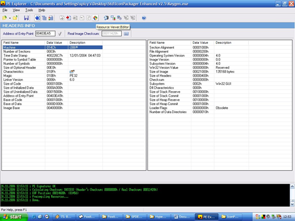The image size is (295, 221).
Task: Click the greyed page icon second left of Resource Editor
Action: pos(82,18)
